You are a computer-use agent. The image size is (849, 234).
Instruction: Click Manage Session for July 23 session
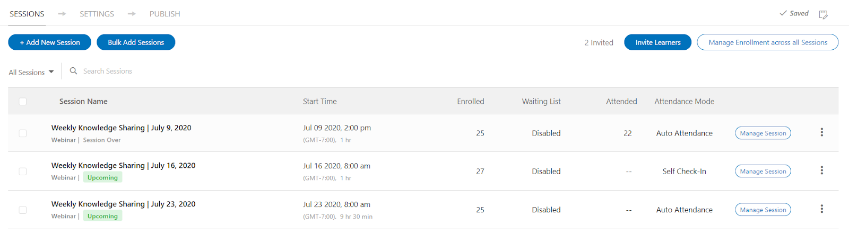[x=763, y=210]
